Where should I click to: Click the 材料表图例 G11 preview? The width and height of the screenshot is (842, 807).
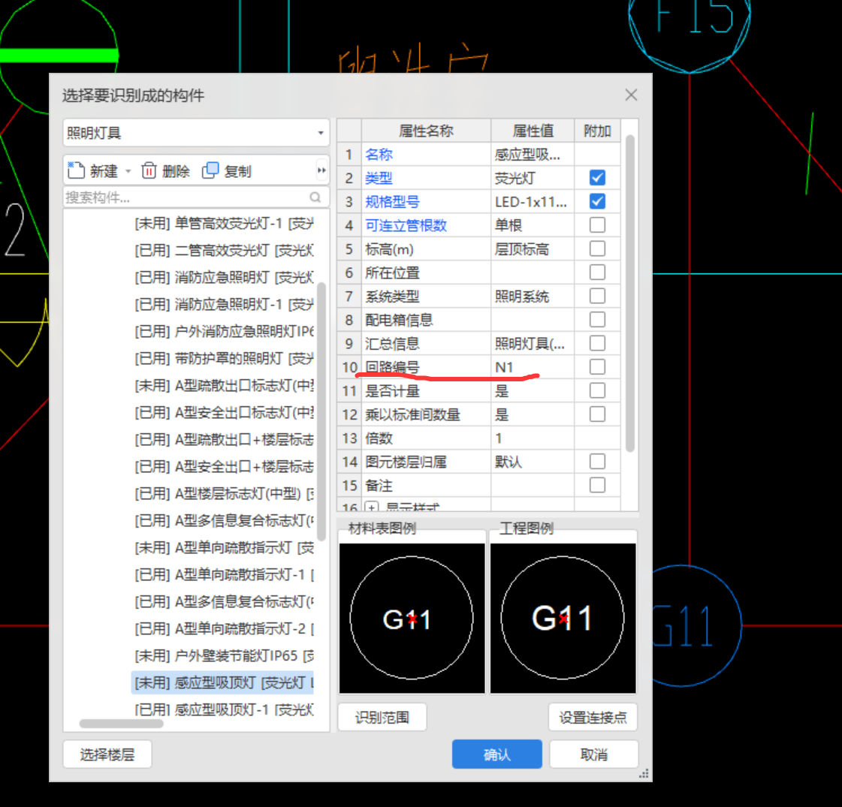click(x=412, y=618)
